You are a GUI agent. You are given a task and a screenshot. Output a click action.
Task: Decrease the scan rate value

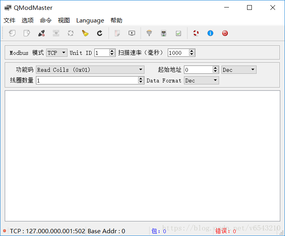(x=191, y=54)
